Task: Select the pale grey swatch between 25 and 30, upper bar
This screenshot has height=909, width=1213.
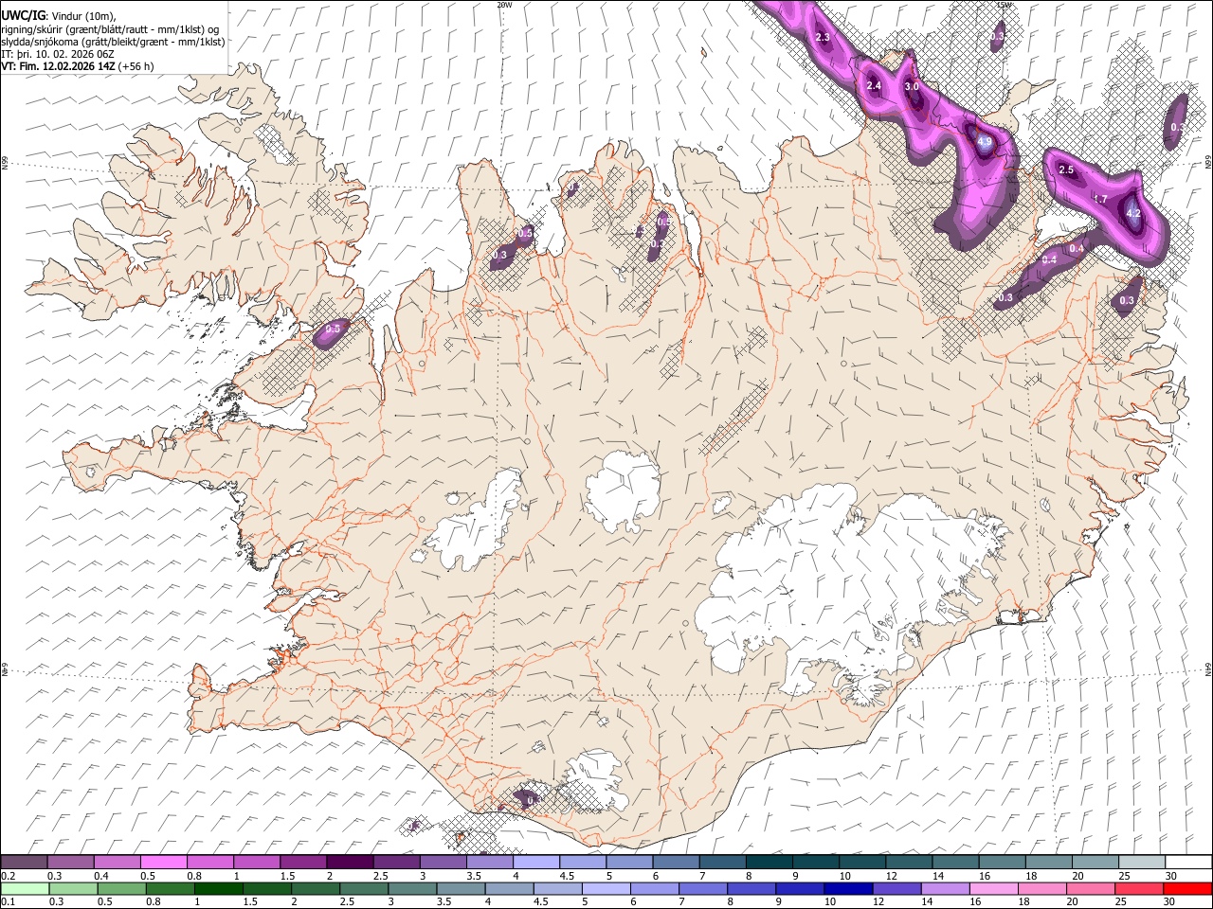Action: [1141, 863]
